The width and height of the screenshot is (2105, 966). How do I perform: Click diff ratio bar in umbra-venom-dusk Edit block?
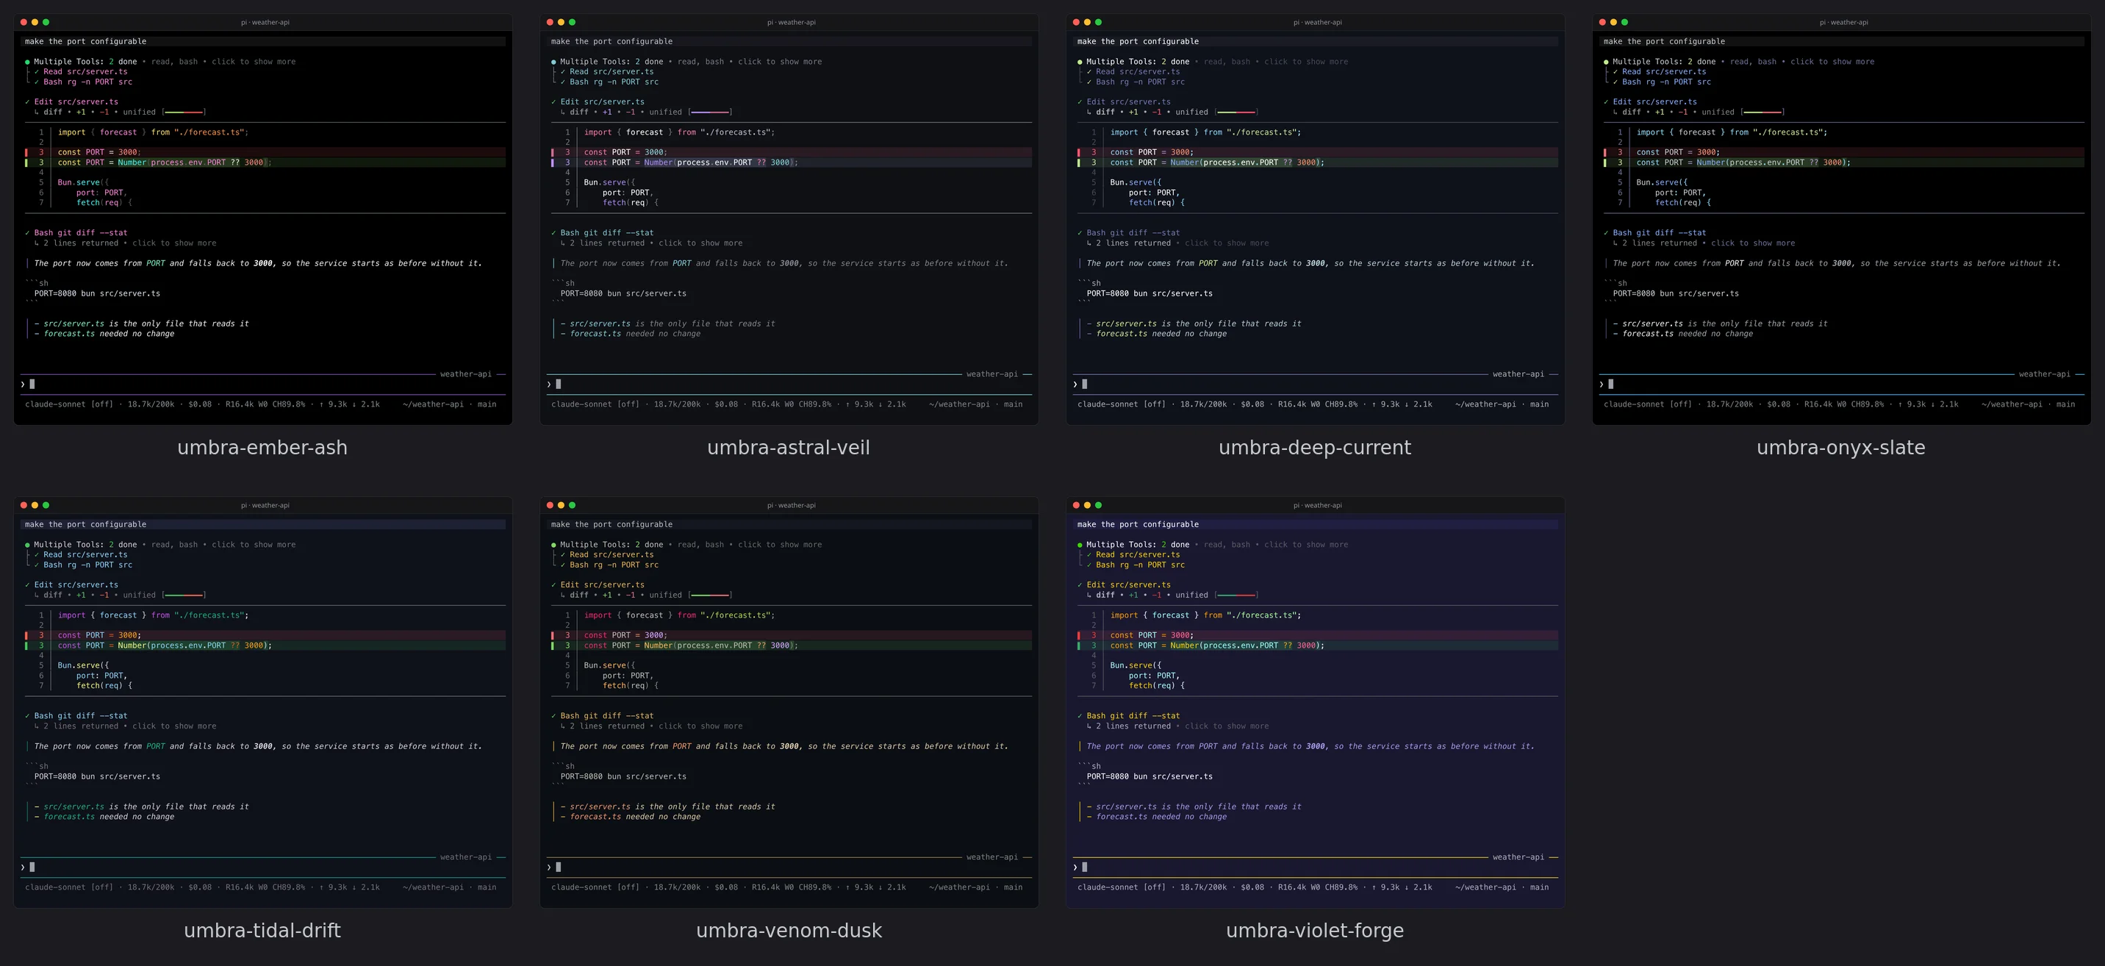[x=709, y=595]
